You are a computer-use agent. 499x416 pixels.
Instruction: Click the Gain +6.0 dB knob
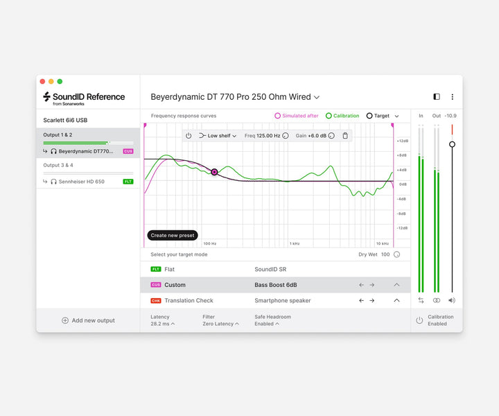[331, 136]
